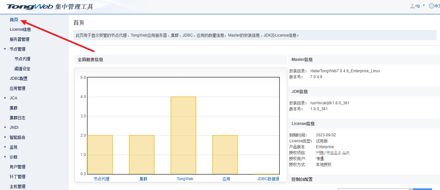Open 阈值设定 submenu item
This screenshot has height=190, width=440.
pos(22,69)
